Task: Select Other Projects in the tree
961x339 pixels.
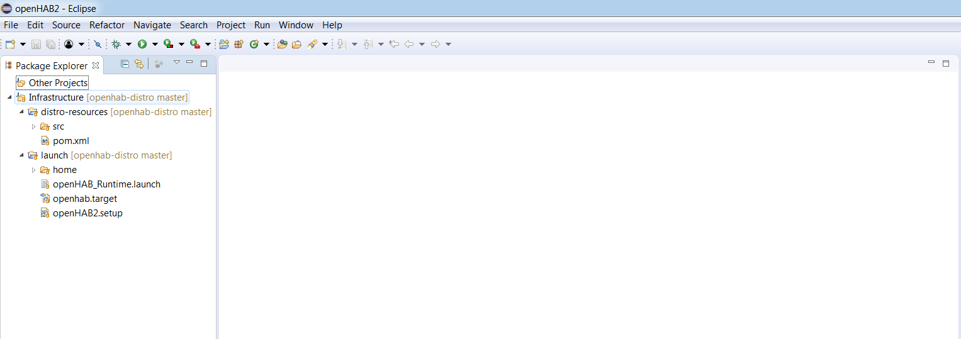Action: (x=52, y=82)
